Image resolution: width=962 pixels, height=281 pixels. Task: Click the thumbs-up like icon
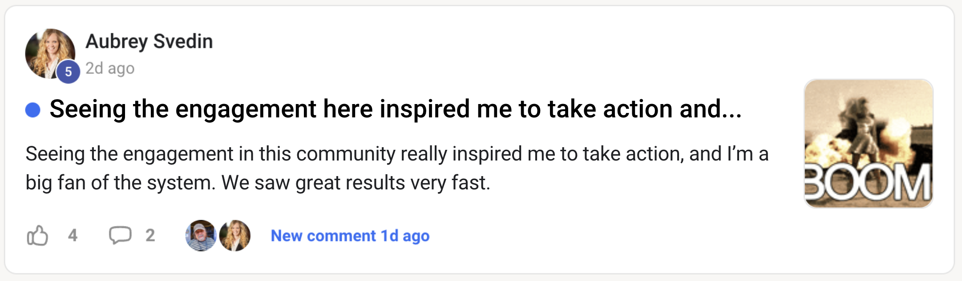[x=37, y=235]
